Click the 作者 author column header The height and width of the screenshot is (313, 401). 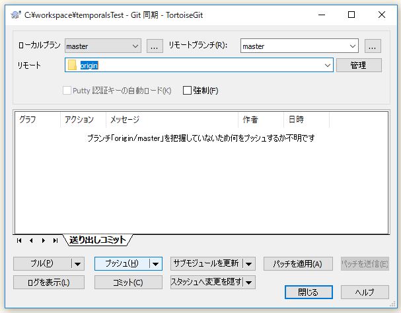[260, 120]
